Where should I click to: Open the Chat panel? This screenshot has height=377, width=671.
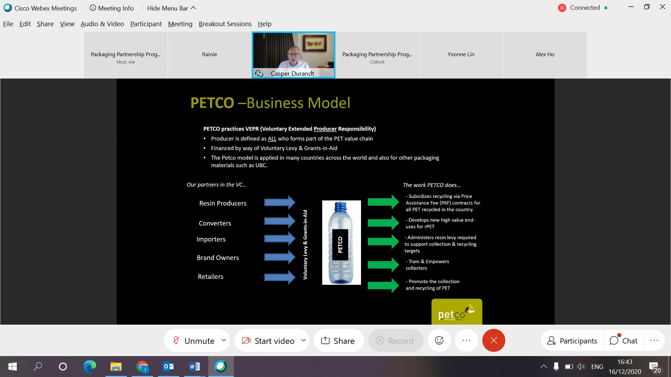(624, 341)
